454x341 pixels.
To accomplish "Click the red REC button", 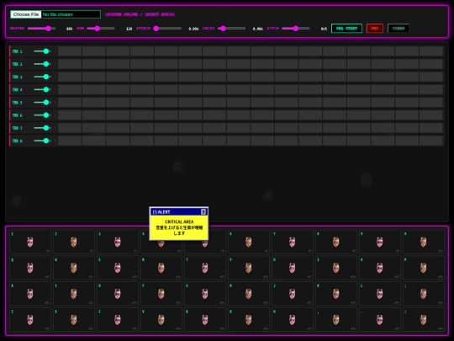I will coord(375,28).
